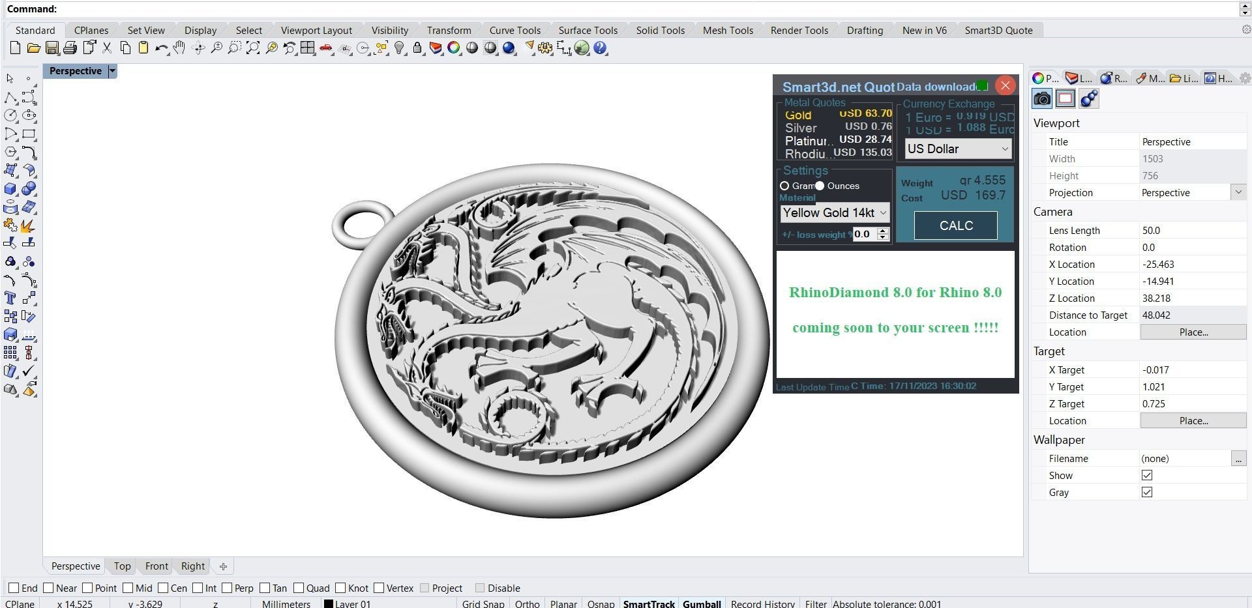This screenshot has height=608, width=1252.
Task: Click the Undo arrow icon
Action: coord(161,48)
